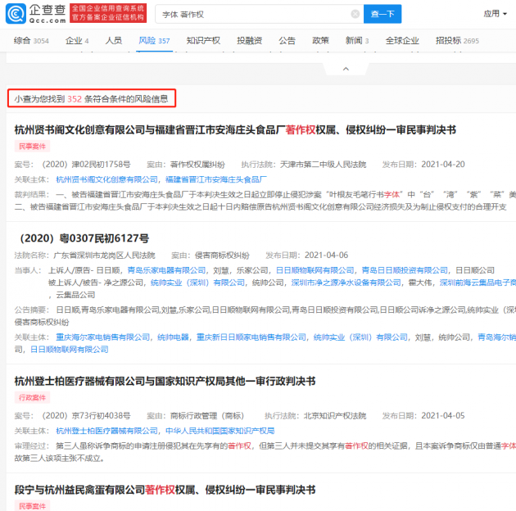Switch to the 新闻 tab

tap(357, 41)
